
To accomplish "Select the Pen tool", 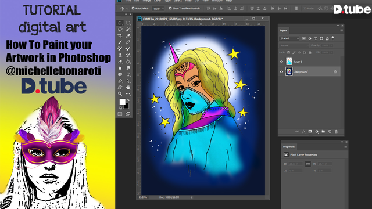I will tap(120, 81).
